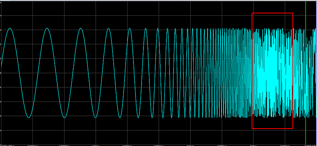Image resolution: width=317 pixels, height=146 pixels.
Task: Click the fourth waveform peak from left
Action: pos(108,28)
